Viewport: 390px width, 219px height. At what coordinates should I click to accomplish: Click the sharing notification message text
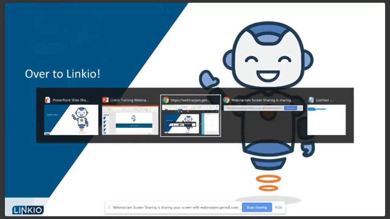click(x=176, y=207)
